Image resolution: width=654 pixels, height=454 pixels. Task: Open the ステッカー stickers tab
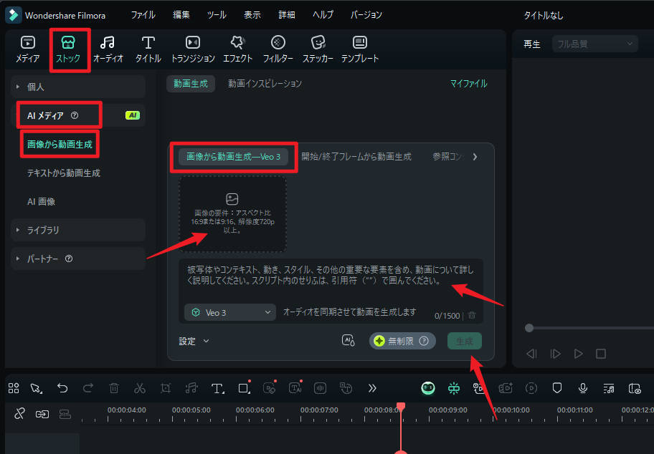click(318, 49)
